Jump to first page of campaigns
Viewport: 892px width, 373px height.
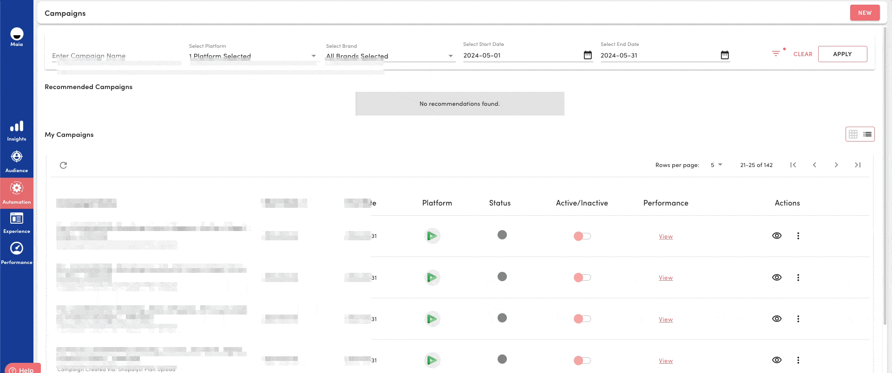coord(793,165)
